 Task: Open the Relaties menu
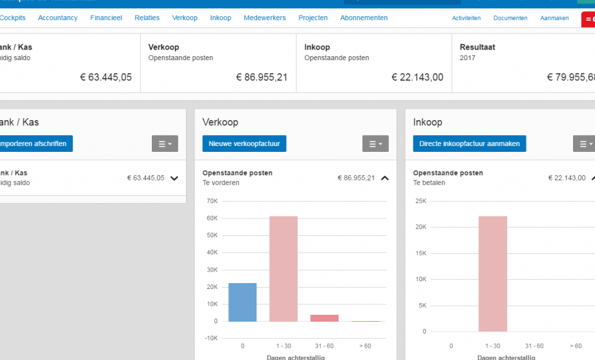[147, 18]
